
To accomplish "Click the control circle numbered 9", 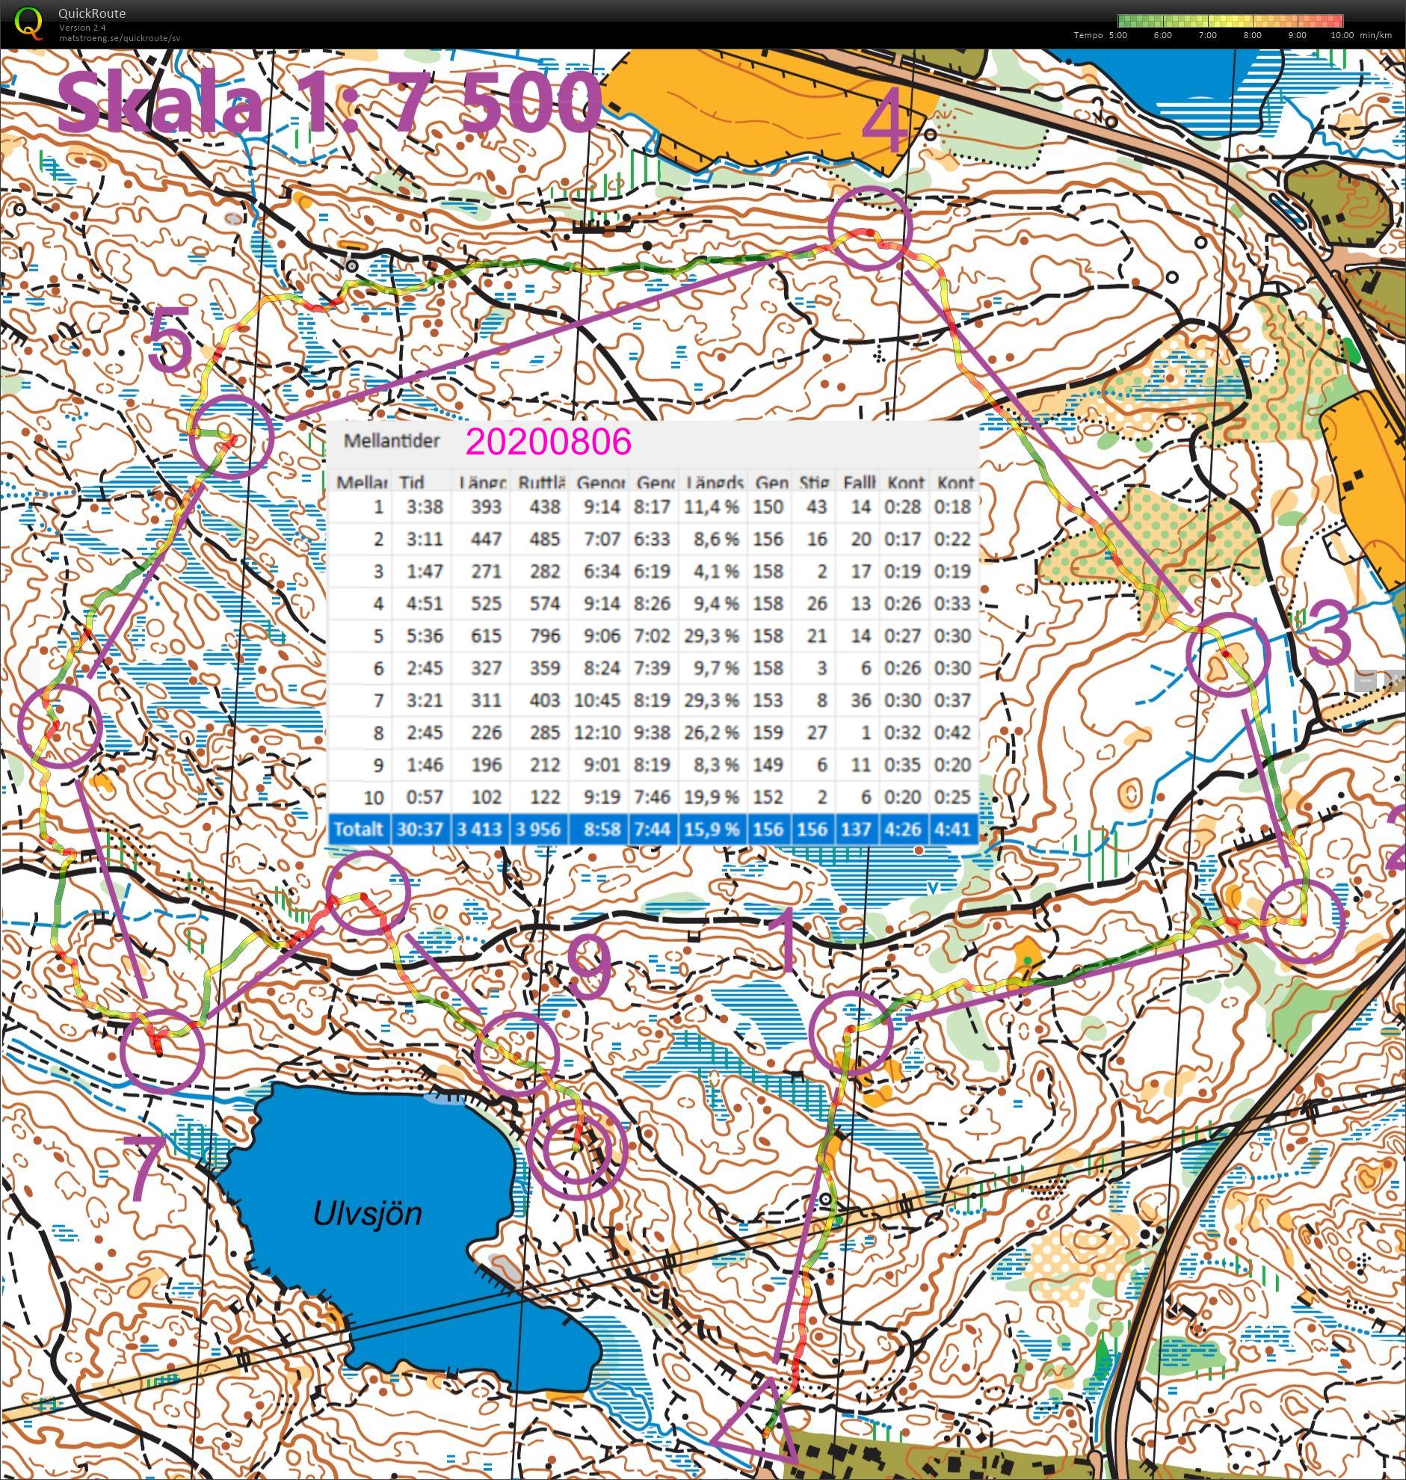I will click(x=517, y=1054).
